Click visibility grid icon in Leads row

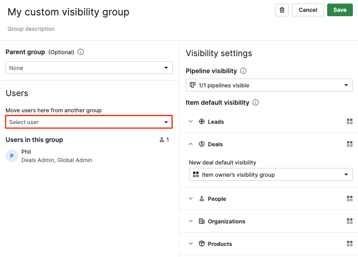click(349, 122)
